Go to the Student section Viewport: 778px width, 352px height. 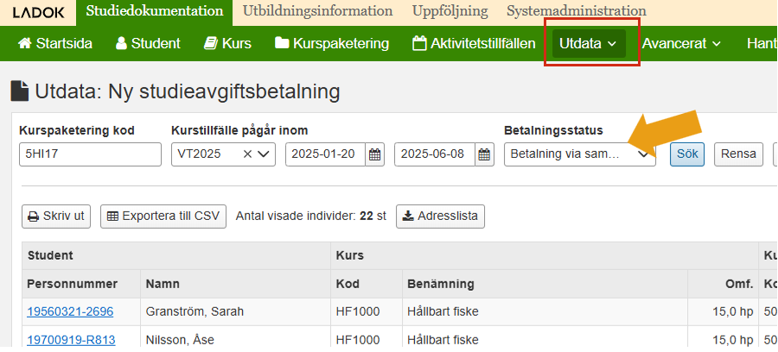pyautogui.click(x=147, y=43)
